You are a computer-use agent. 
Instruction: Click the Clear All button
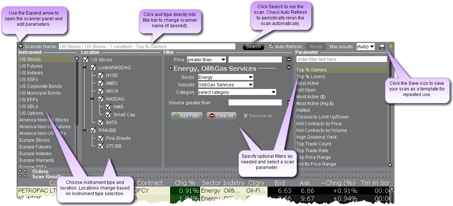pos(221,116)
